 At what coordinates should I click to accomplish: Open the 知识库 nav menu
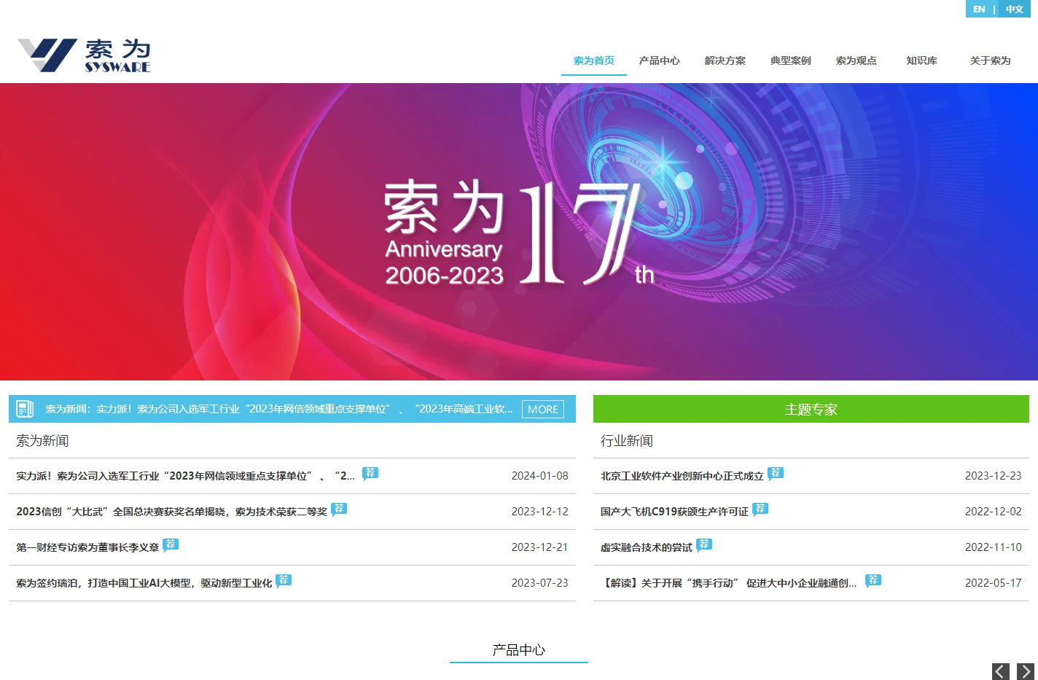(x=922, y=60)
